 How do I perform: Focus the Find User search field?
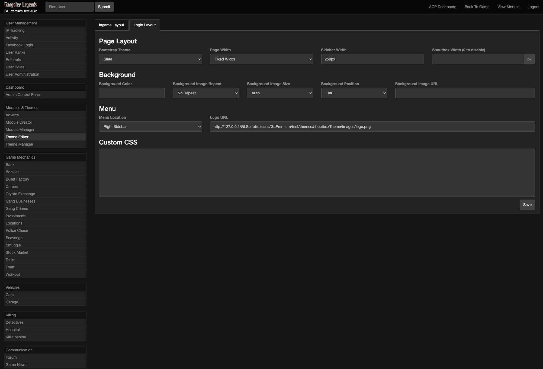pos(69,7)
